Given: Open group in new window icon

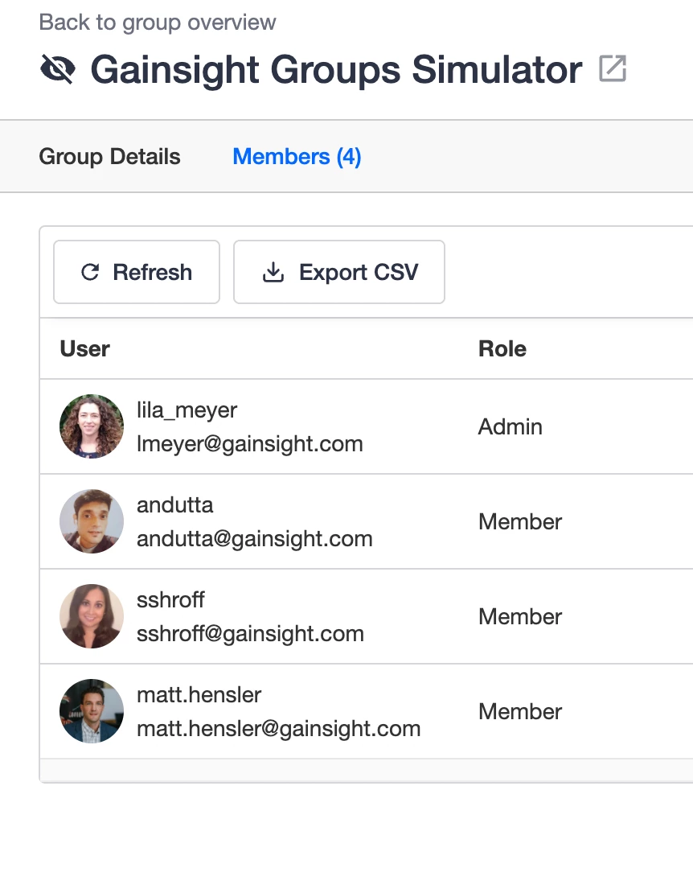Looking at the screenshot, I should (613, 69).
